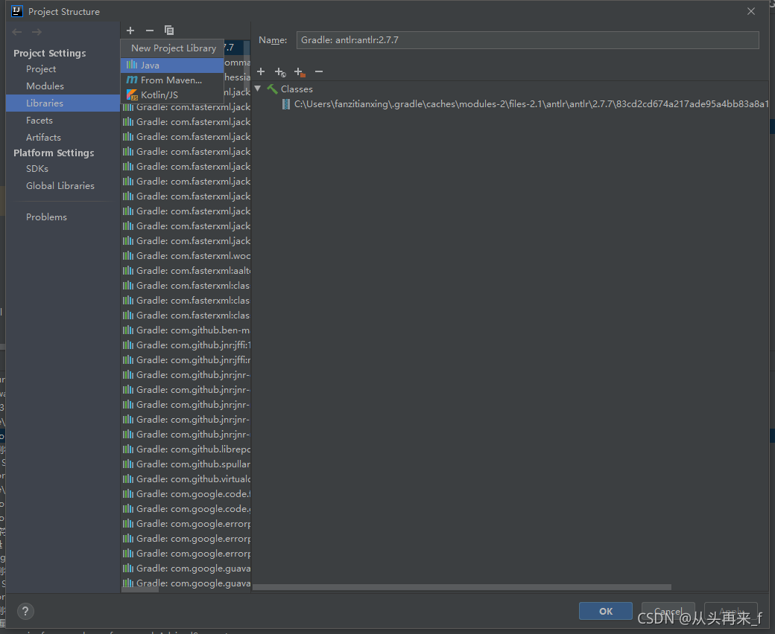Choose From Maven... in the popup menu
Image resolution: width=775 pixels, height=634 pixels.
pyautogui.click(x=172, y=80)
